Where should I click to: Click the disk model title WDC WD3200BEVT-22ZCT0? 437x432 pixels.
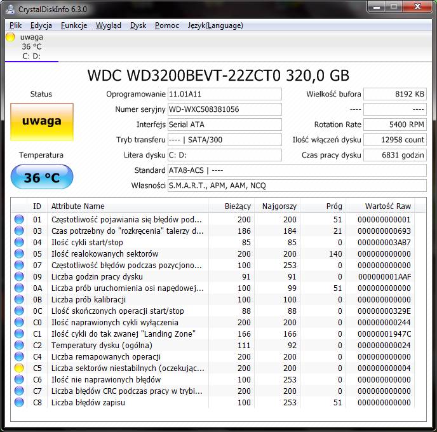(x=218, y=75)
